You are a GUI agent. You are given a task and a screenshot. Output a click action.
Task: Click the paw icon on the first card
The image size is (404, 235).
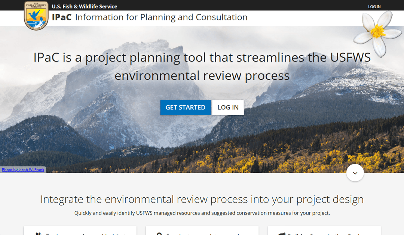[x=38, y=234]
